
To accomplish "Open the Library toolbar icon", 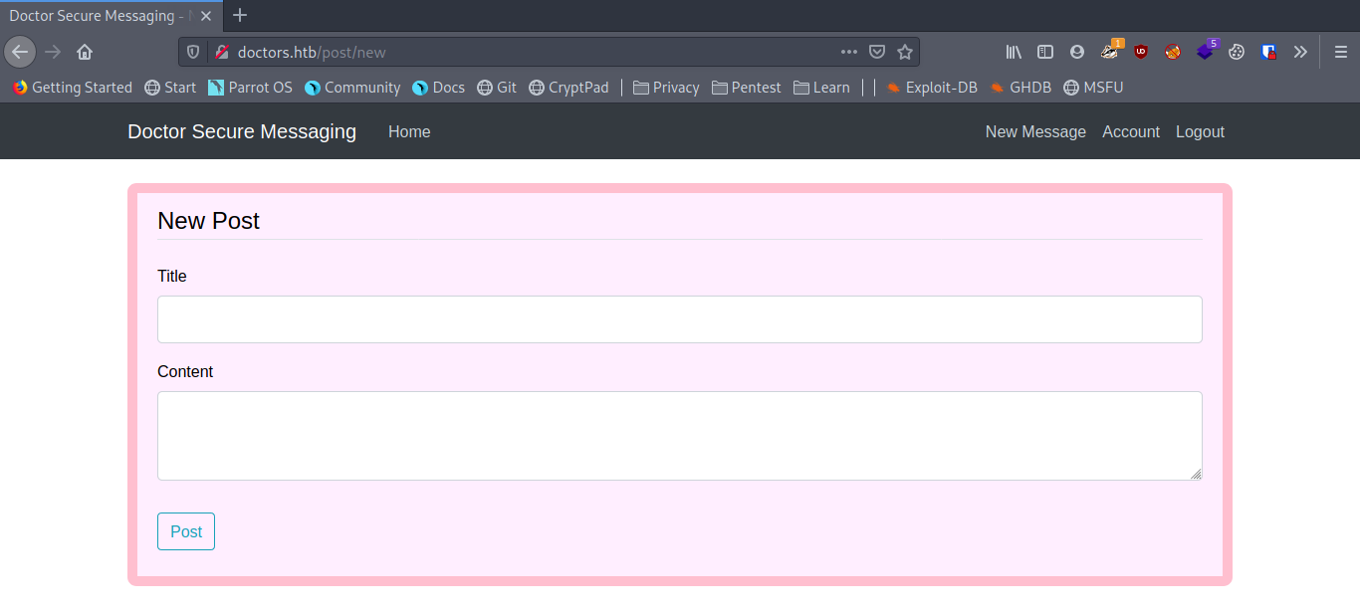I will [1014, 52].
